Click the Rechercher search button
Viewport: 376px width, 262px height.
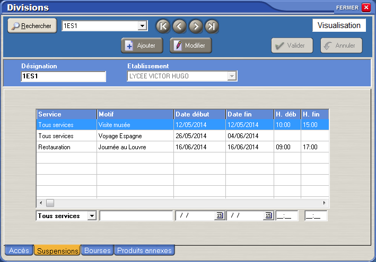(x=32, y=25)
